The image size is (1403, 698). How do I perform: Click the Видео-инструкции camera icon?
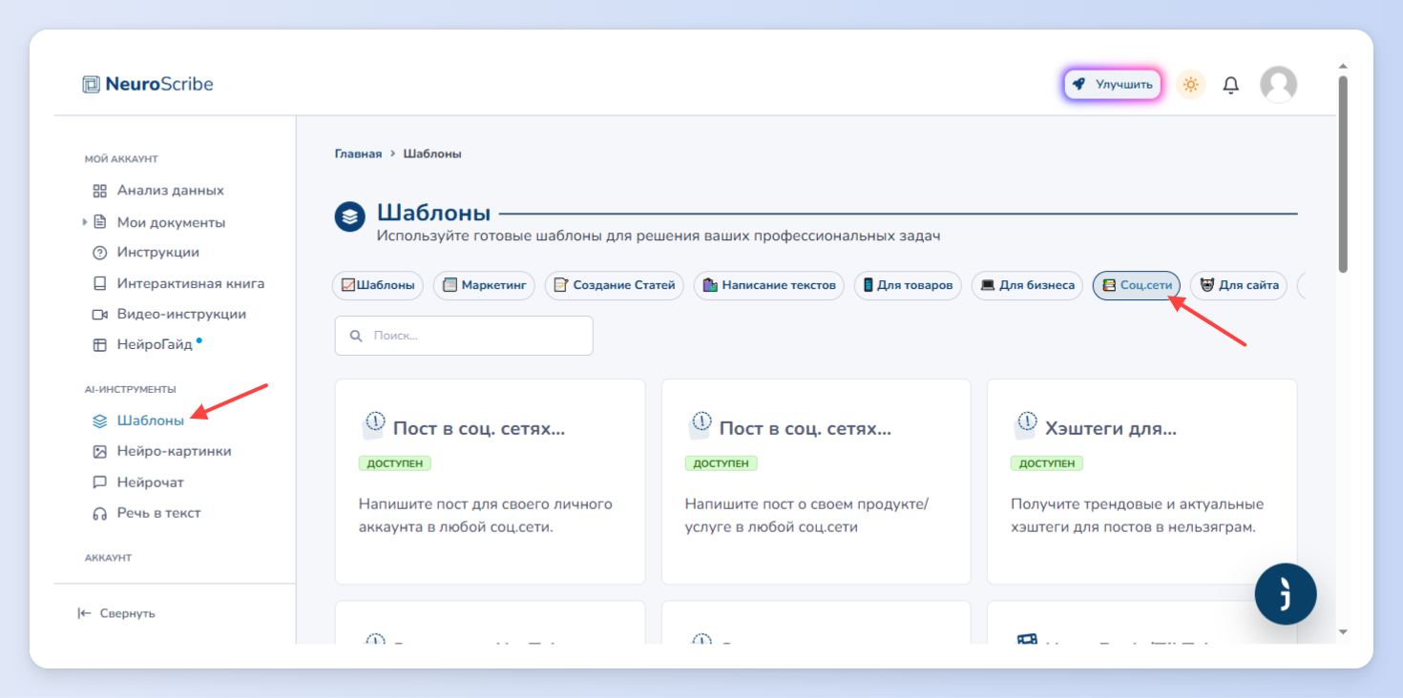point(99,314)
